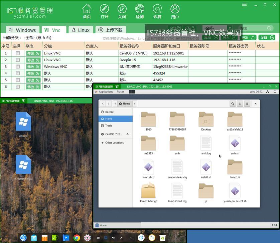280x243 pixels.
Task: Switch file manager to list view
Action: [x=240, y=104]
